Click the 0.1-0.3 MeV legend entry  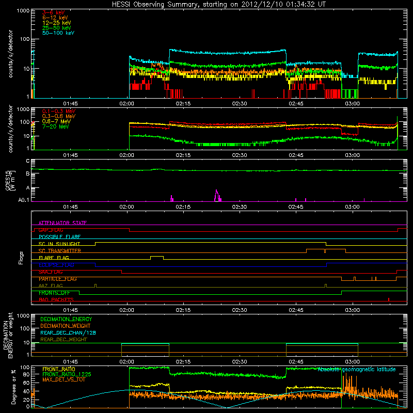pyautogui.click(x=59, y=111)
